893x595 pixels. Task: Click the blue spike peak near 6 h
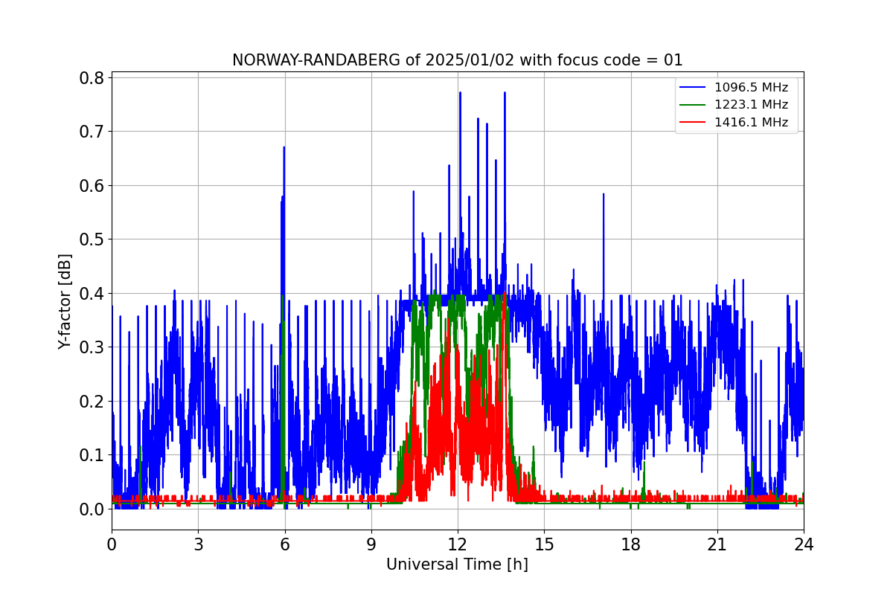click(284, 147)
